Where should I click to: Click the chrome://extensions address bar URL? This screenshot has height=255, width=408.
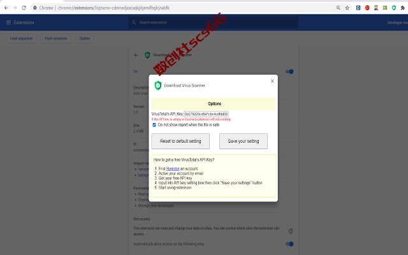point(113,8)
